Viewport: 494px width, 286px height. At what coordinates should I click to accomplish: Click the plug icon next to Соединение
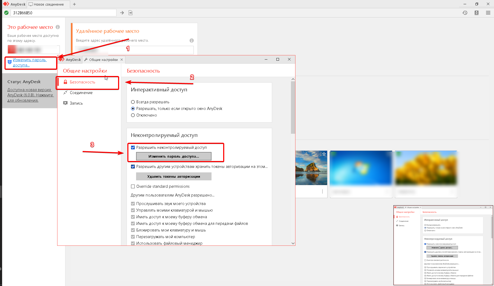(65, 93)
